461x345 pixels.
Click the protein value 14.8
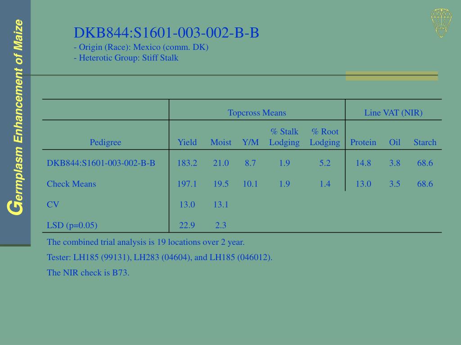(363, 163)
